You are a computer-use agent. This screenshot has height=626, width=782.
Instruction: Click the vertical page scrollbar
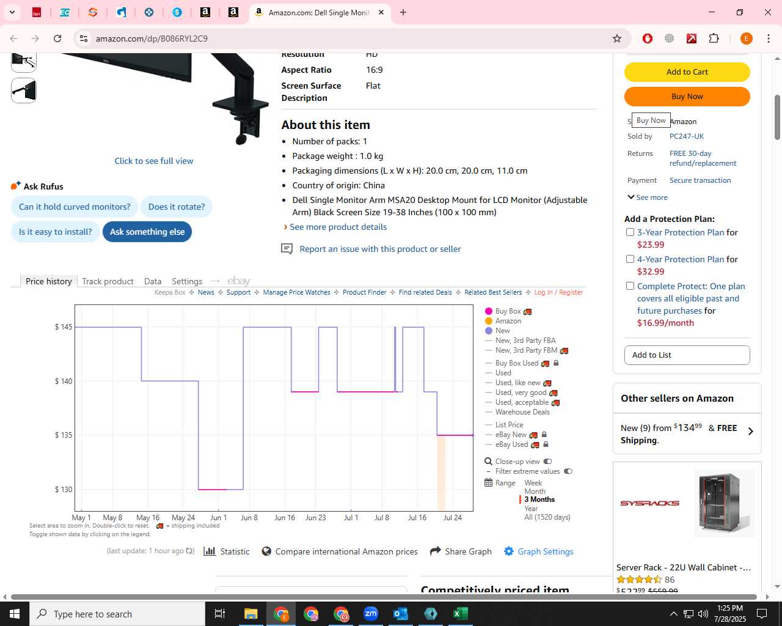[777, 116]
